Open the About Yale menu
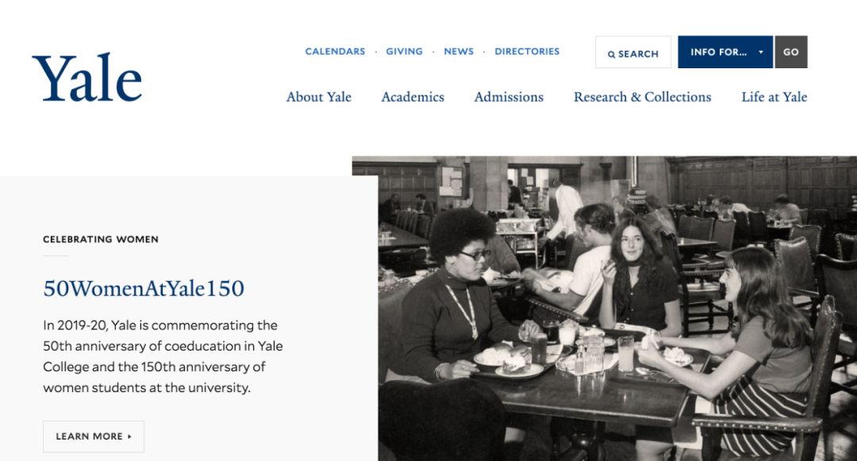 (x=319, y=97)
